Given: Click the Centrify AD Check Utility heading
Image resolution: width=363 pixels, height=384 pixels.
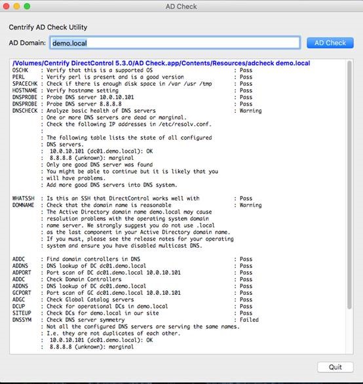Looking at the screenshot, I should (x=48, y=27).
